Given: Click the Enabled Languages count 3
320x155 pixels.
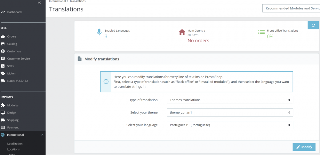Looking at the screenshot, I should coord(106,36).
